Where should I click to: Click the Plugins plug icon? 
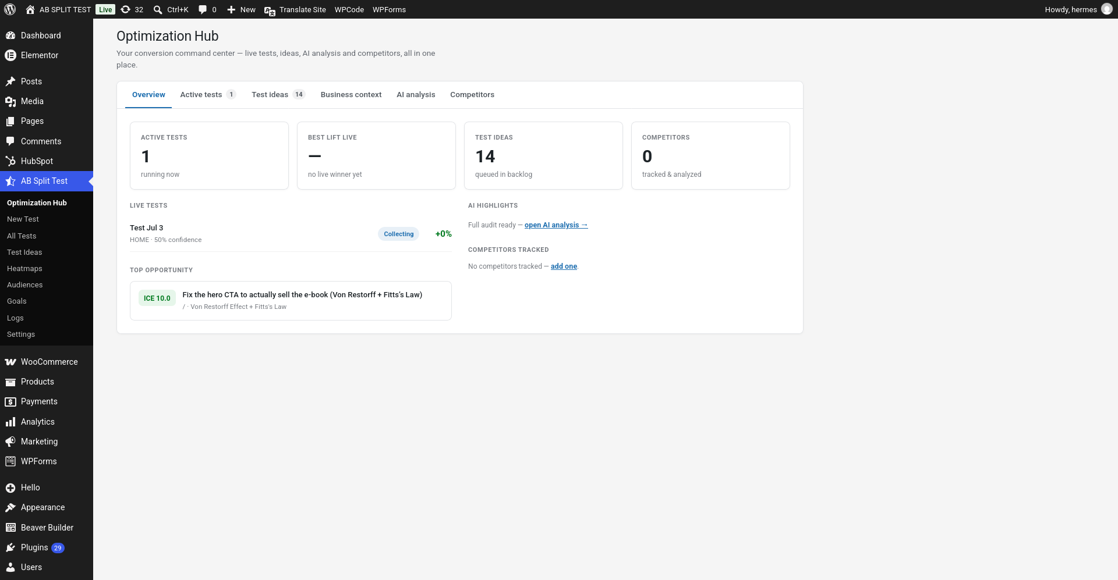[10, 547]
